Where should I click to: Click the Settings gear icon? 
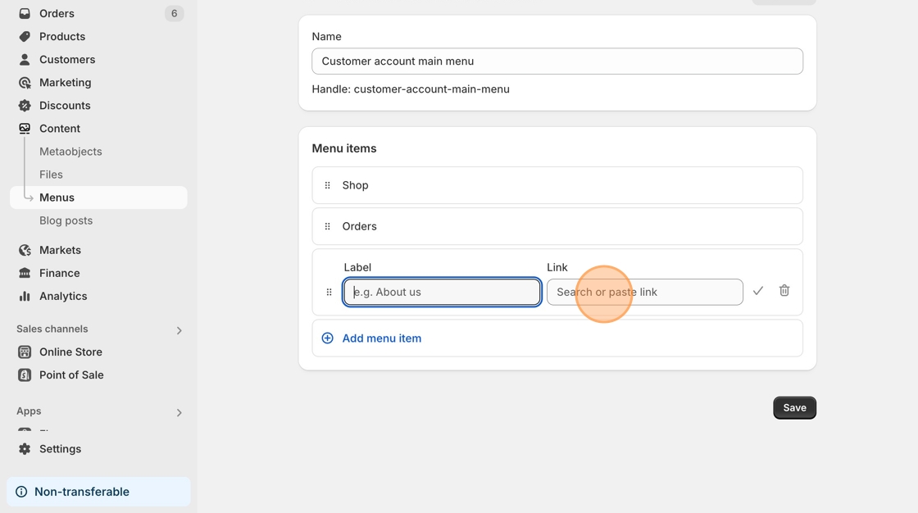click(25, 448)
